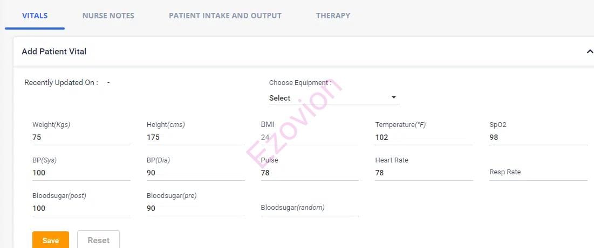Viewport: 594px width, 248px height.
Task: Click the Bloodsugar (pre) field
Action: click(x=195, y=208)
